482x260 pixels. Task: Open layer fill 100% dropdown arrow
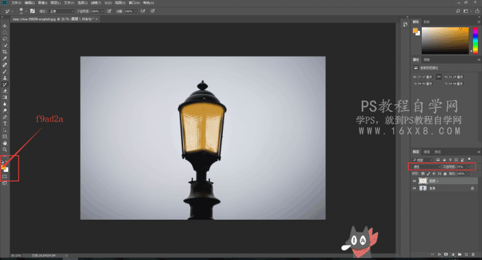[x=468, y=174]
